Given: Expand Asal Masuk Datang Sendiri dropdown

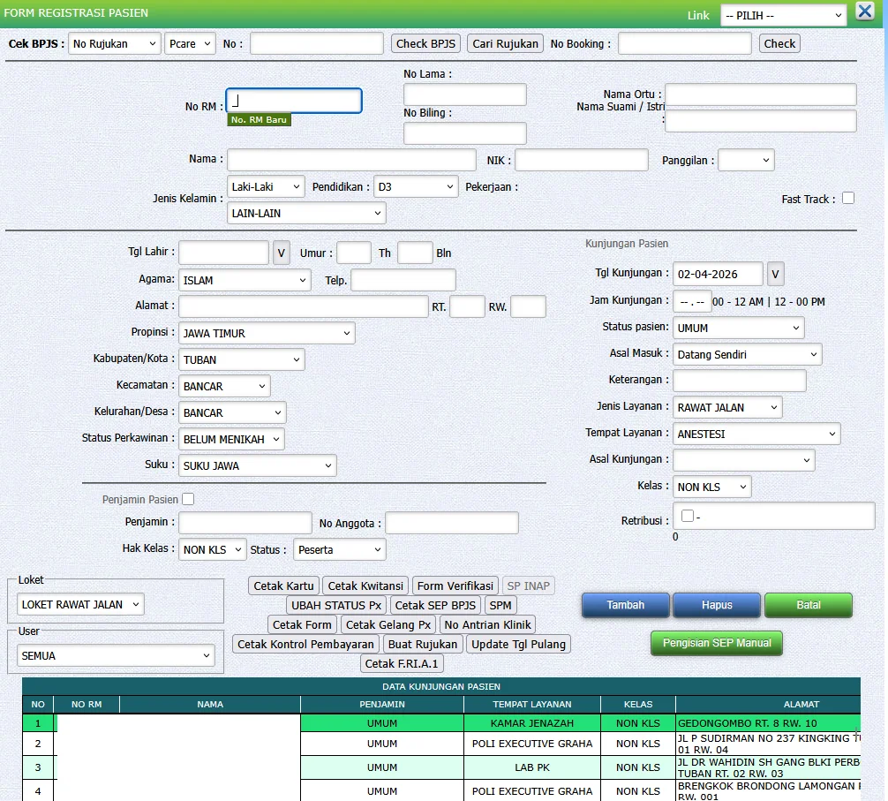Looking at the screenshot, I should (748, 355).
